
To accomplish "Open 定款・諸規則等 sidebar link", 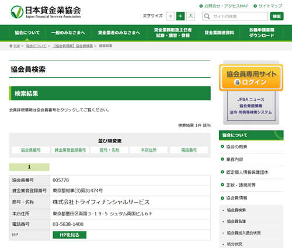I will click(x=241, y=185).
